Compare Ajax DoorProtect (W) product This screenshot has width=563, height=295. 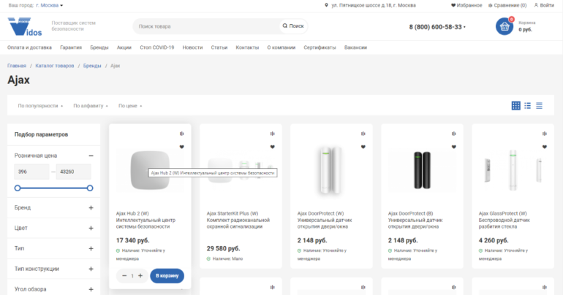(363, 134)
